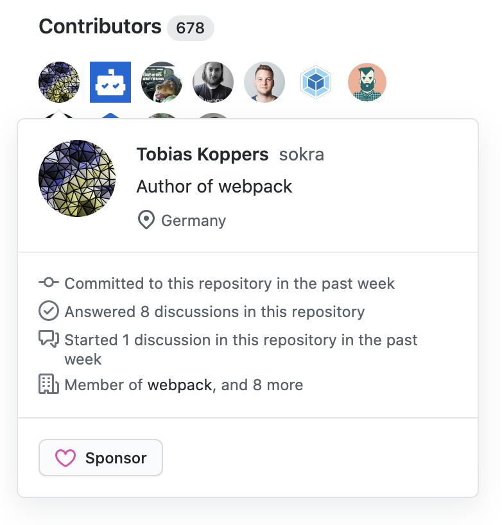Click the commit icon beside Committed text
502x525 pixels.
coord(49,283)
